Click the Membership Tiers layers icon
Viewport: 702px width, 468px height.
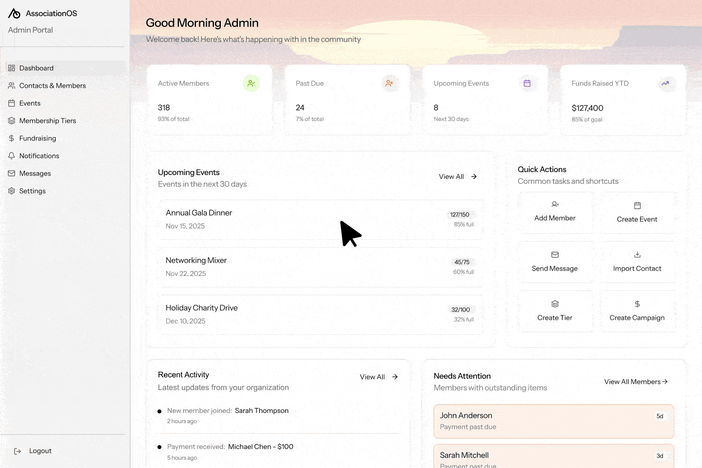[x=12, y=120]
